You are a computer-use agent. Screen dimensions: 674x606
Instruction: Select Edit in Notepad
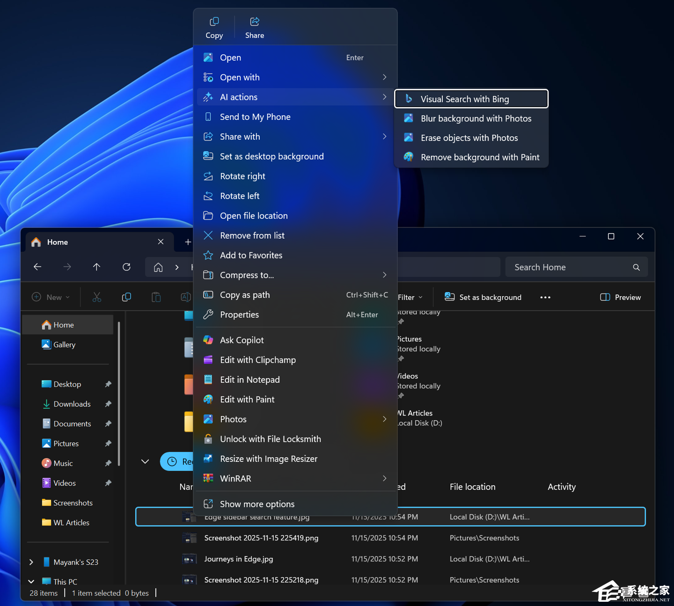[x=295, y=380]
